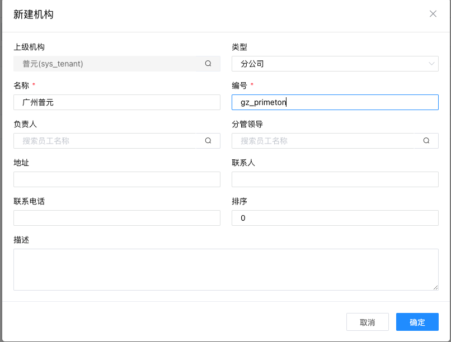Screen dimensions: 451x342
Task: Click the 联系电话 phone number field
Action: coord(116,218)
